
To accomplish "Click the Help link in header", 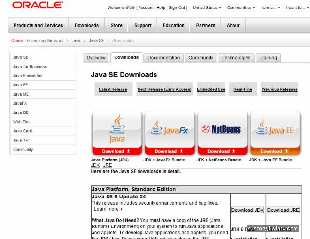I will [x=161, y=8].
